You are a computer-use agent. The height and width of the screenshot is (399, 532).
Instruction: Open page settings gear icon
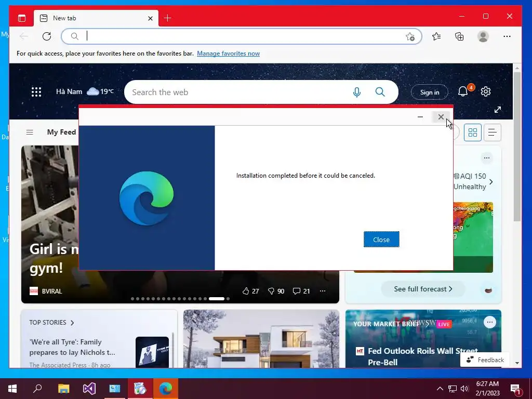[x=486, y=91]
